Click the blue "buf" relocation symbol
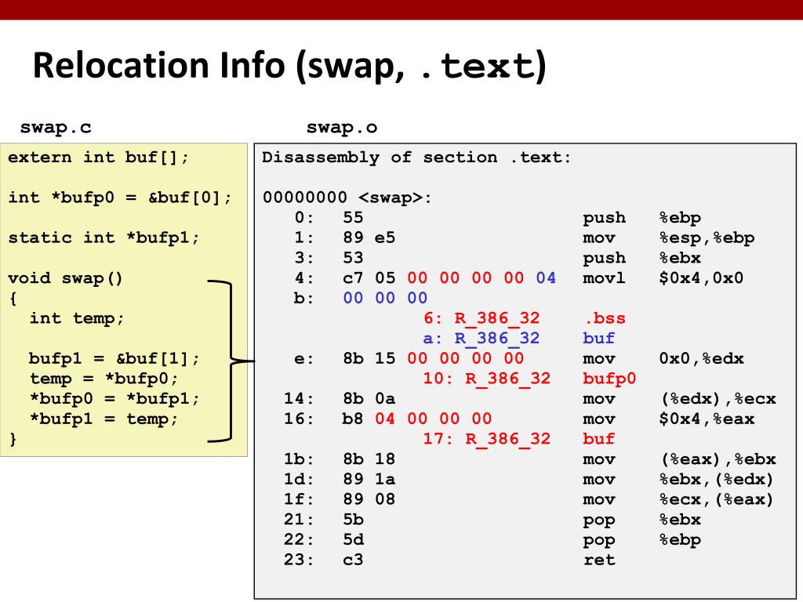The height and width of the screenshot is (602, 803). tap(598, 339)
